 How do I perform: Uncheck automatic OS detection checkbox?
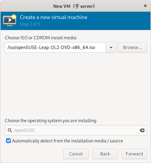[8, 141]
